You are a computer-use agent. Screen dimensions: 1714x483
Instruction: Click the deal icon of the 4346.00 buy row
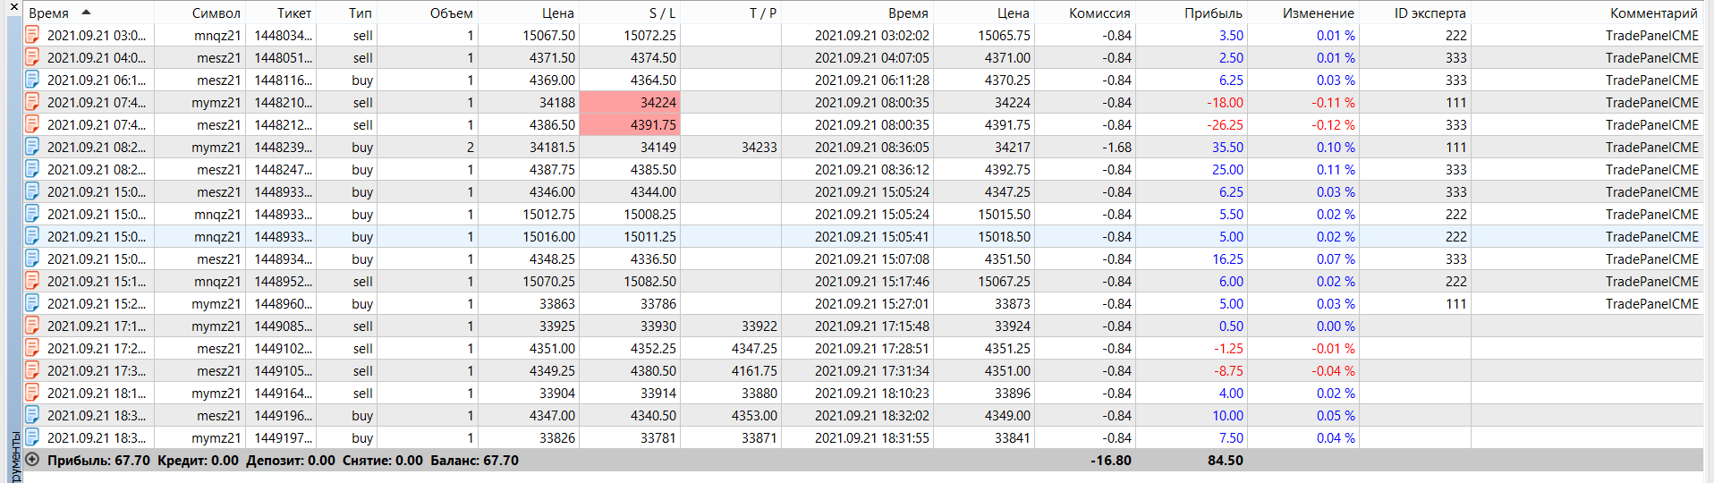click(x=32, y=191)
